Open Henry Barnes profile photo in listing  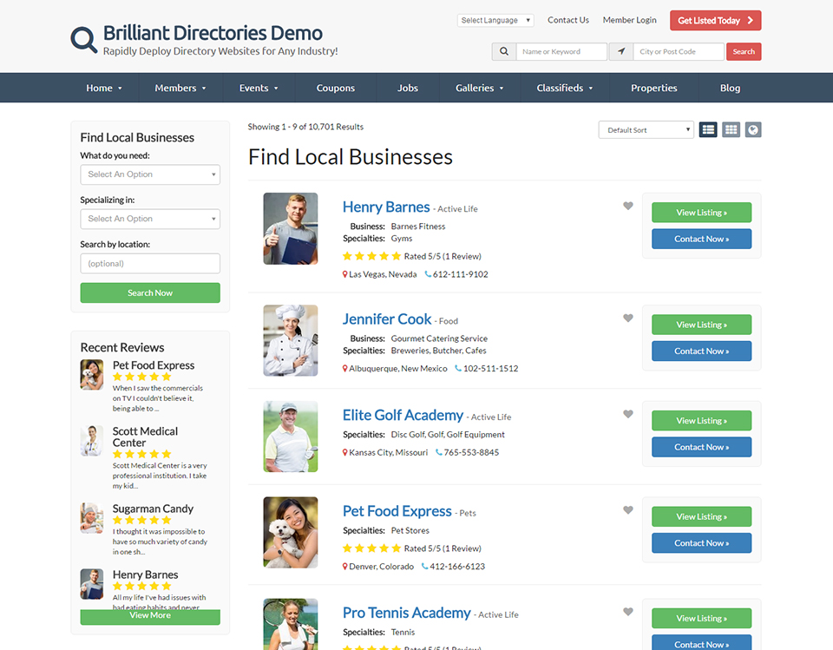coord(291,228)
